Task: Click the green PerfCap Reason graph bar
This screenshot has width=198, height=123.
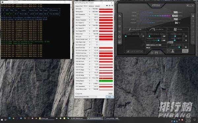Action: click(106, 81)
